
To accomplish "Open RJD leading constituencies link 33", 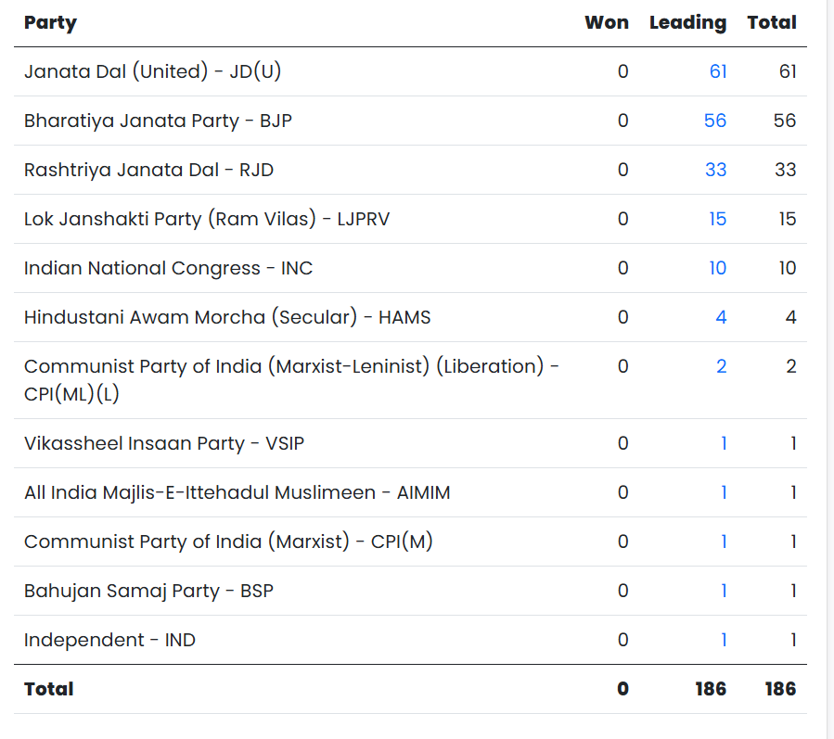I will tap(715, 170).
